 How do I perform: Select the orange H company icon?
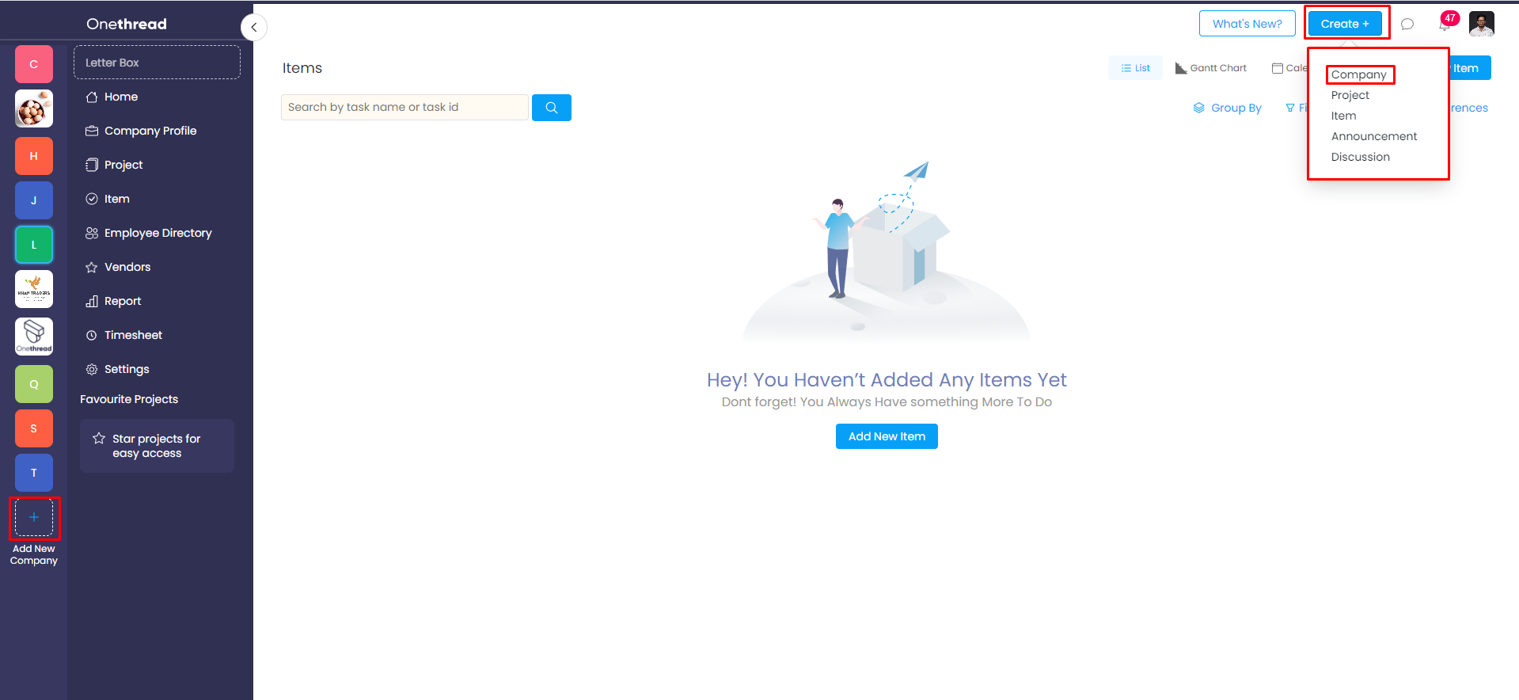[x=34, y=156]
